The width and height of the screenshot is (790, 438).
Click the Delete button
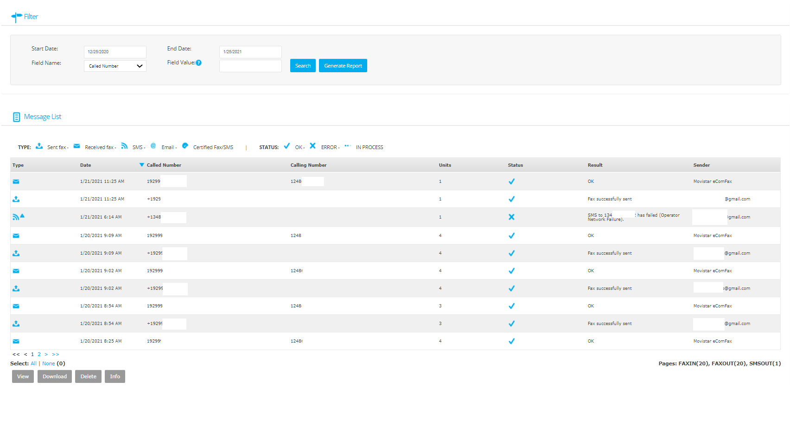tap(88, 376)
